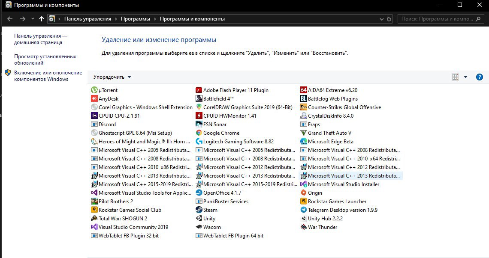
Task: Open chevron after Панель управления breadcrumb
Action: pos(116,19)
